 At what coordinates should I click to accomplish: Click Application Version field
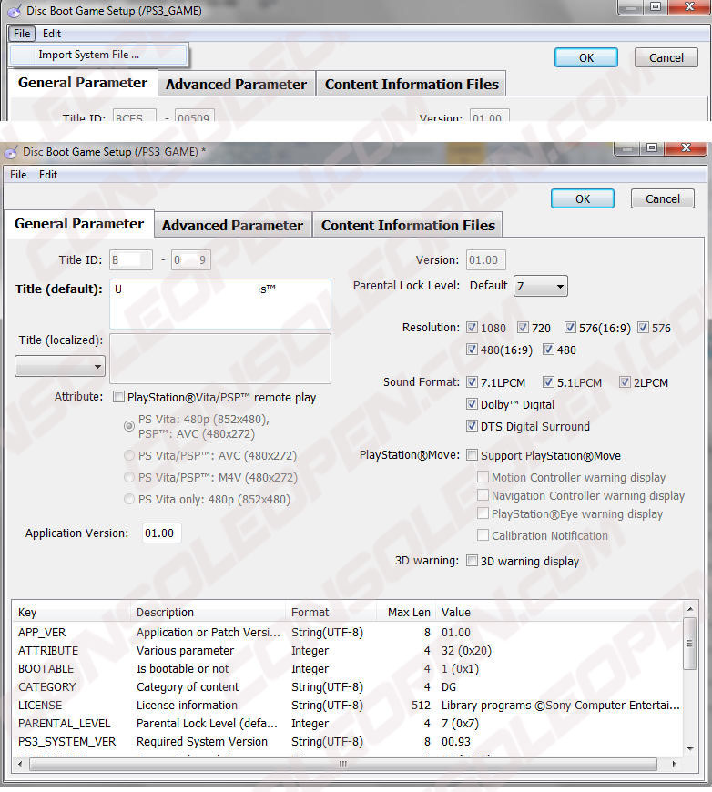(x=161, y=533)
